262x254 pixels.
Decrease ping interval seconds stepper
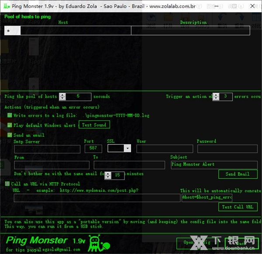tap(62, 99)
